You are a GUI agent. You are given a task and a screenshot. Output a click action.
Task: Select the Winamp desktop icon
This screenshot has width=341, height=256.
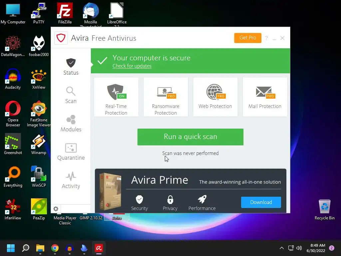click(39, 144)
